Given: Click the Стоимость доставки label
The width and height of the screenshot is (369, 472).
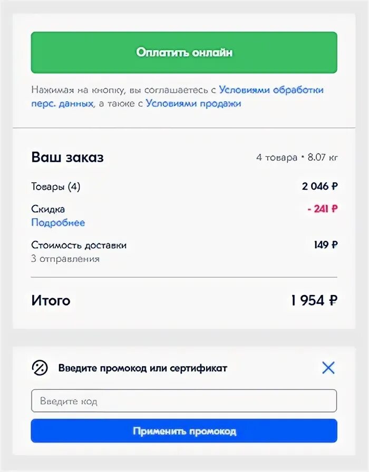Looking at the screenshot, I should (79, 245).
